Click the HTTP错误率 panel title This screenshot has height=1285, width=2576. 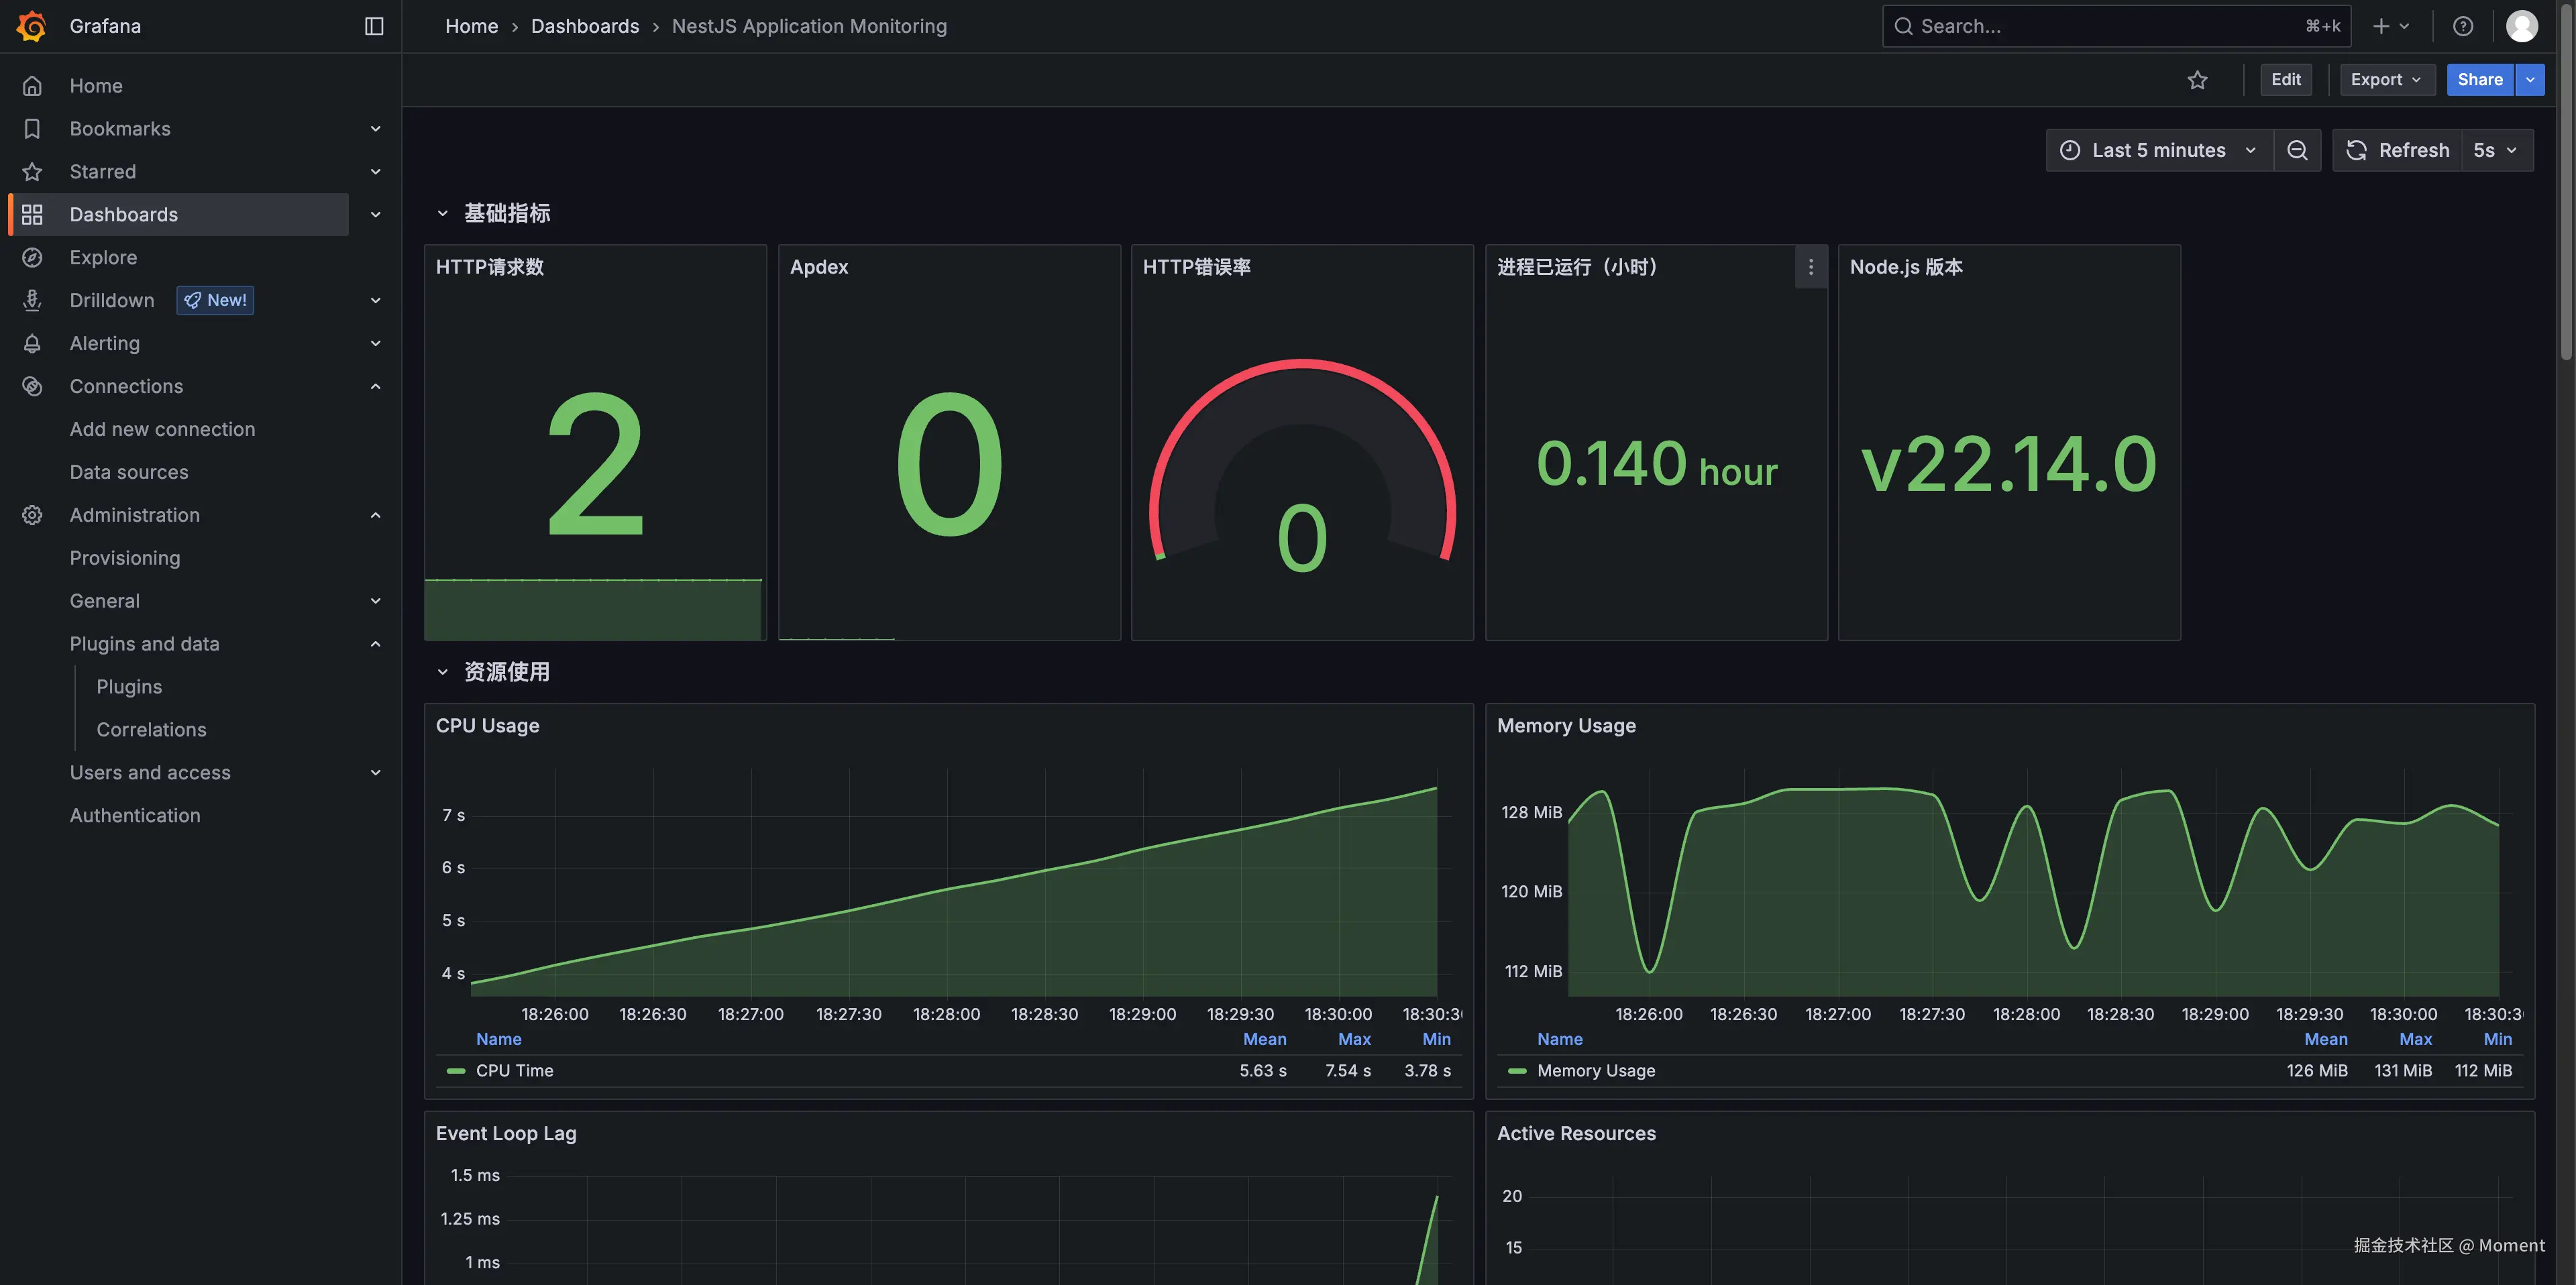click(1196, 267)
